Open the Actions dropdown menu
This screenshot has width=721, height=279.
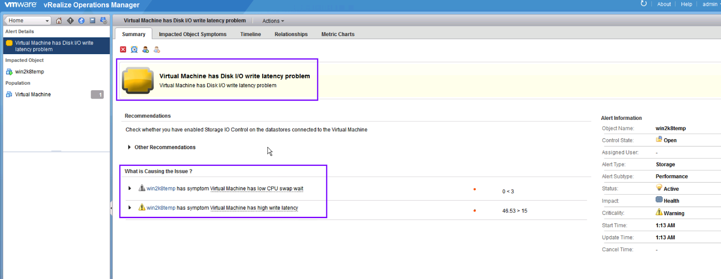[273, 21]
